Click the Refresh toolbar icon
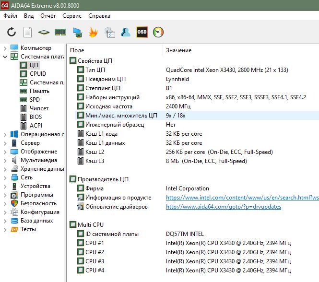The image size is (319, 282). (12, 32)
